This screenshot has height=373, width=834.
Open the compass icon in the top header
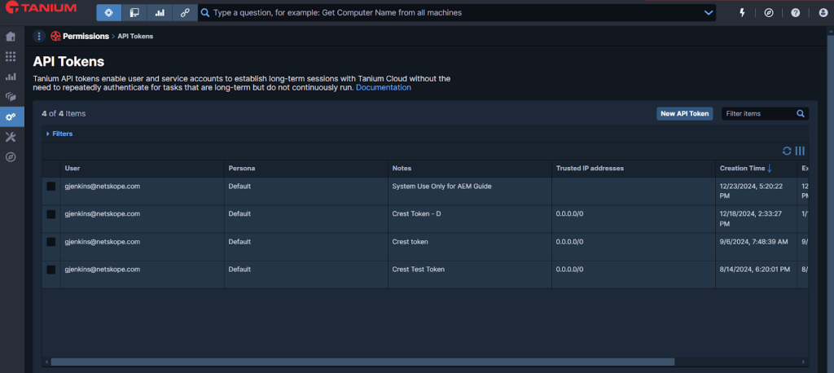[x=769, y=13]
